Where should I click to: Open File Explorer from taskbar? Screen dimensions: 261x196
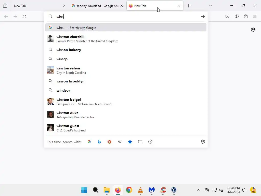coord(107,190)
